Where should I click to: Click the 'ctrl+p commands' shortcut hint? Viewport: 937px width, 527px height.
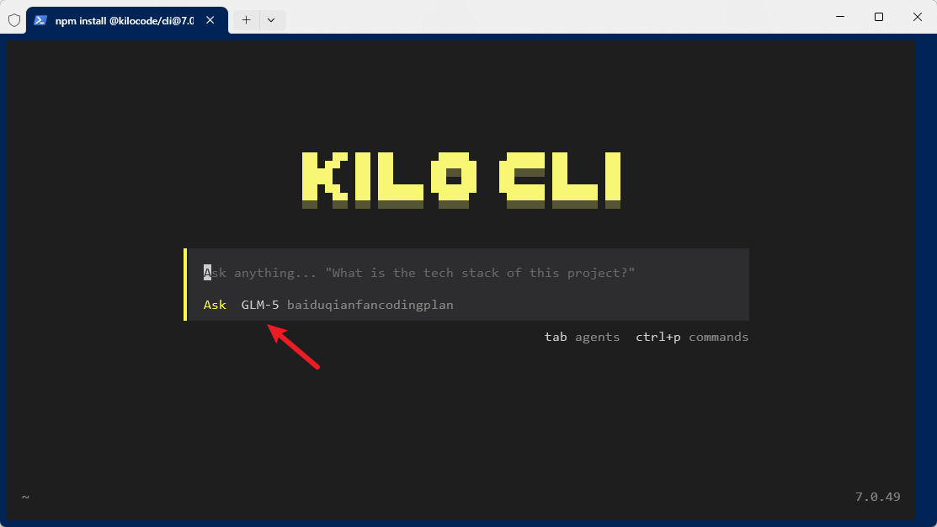[x=691, y=337]
